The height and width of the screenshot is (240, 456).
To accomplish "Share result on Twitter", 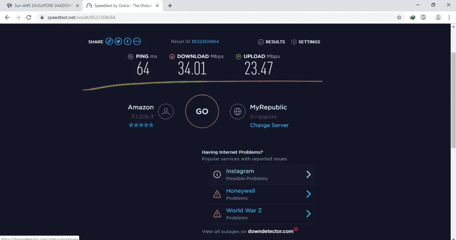I will (x=119, y=42).
